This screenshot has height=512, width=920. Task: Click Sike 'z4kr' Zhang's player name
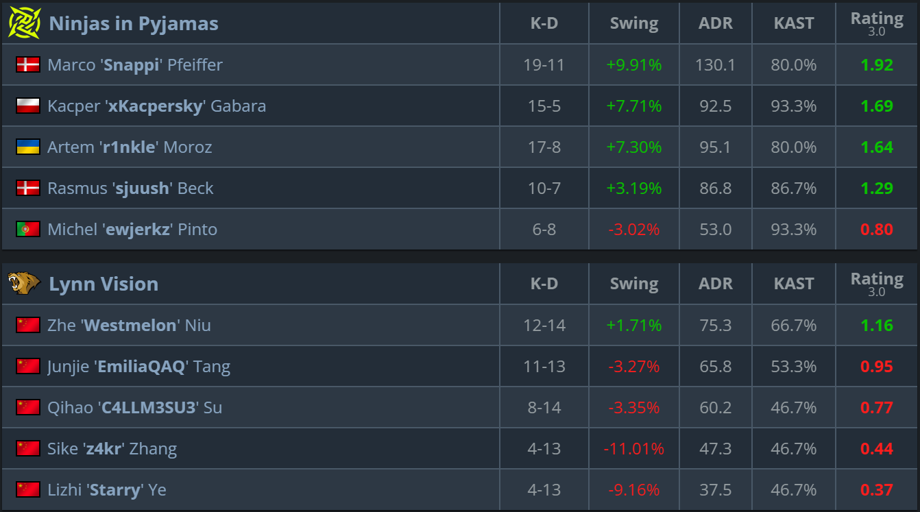pos(112,449)
